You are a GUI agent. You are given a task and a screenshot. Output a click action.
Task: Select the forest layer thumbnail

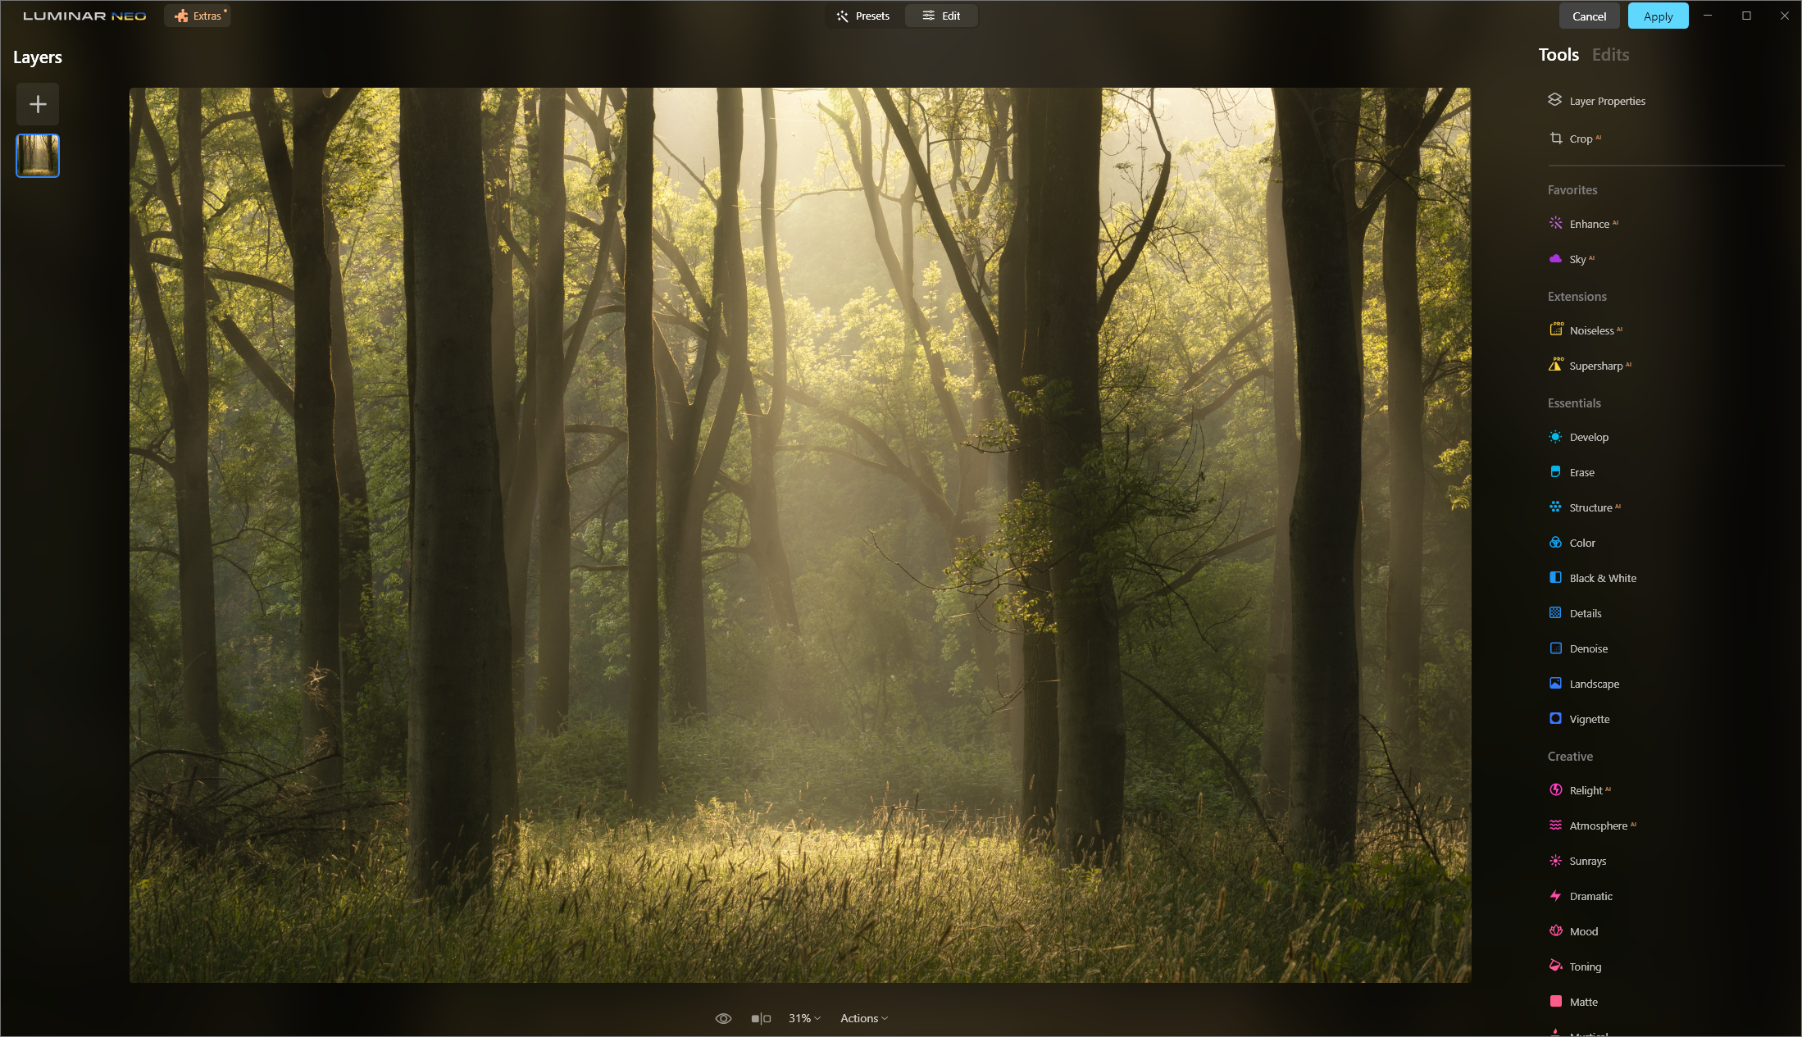coord(38,156)
